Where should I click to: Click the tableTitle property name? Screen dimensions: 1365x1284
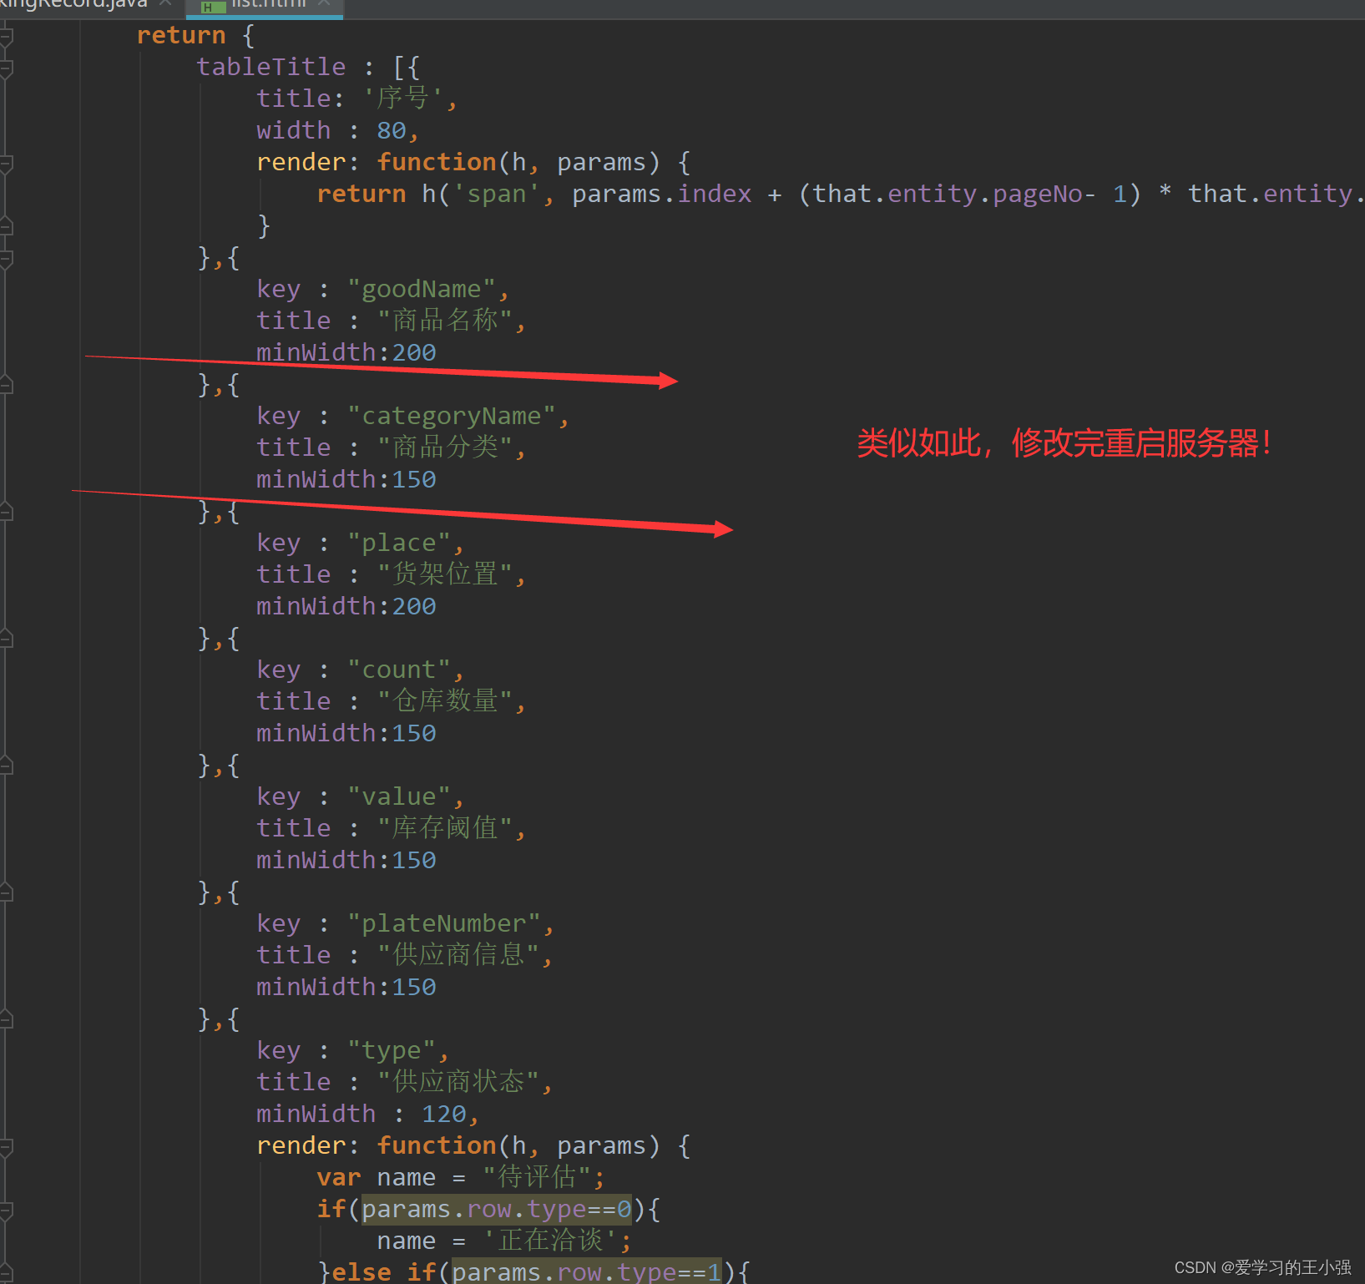(270, 67)
